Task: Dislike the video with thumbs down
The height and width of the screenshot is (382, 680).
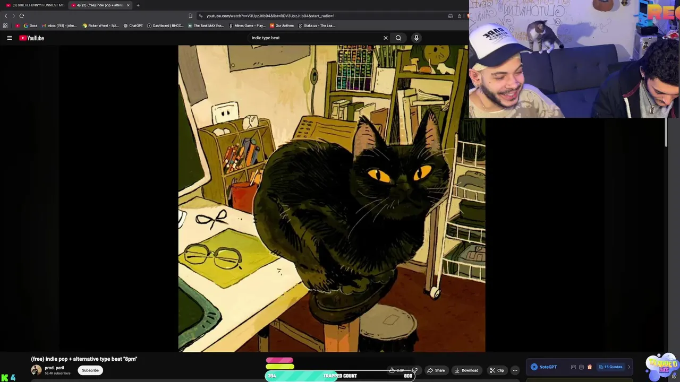Action: [x=415, y=370]
